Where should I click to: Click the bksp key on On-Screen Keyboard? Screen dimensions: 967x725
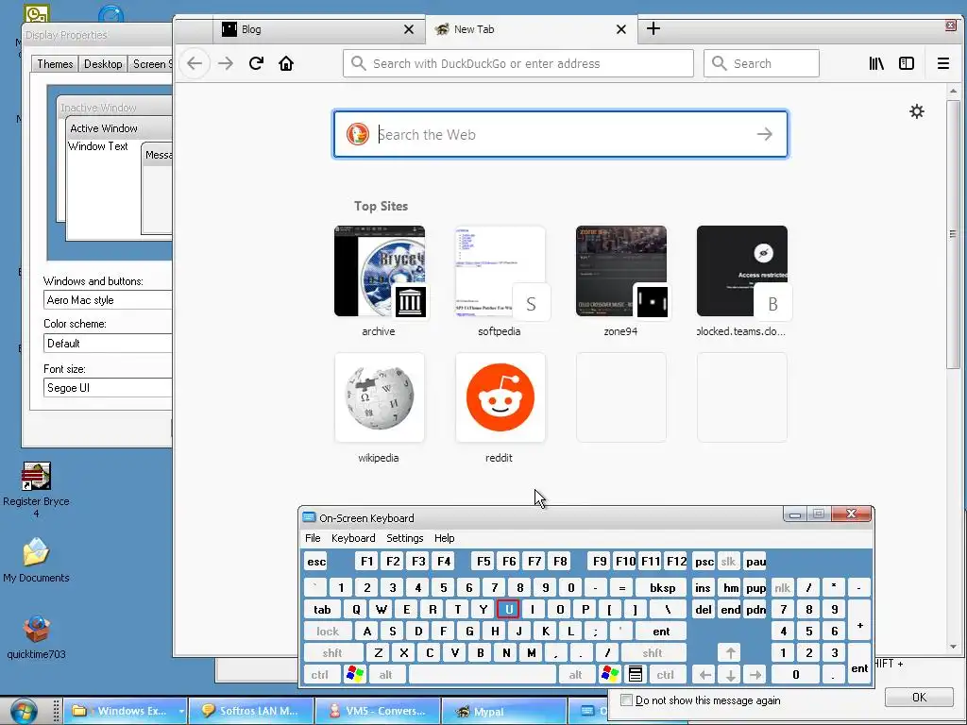click(x=662, y=588)
